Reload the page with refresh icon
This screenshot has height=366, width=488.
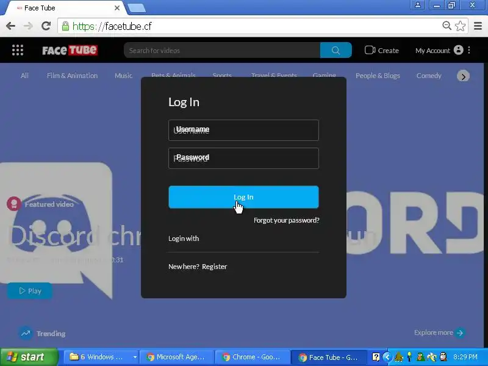(46, 26)
